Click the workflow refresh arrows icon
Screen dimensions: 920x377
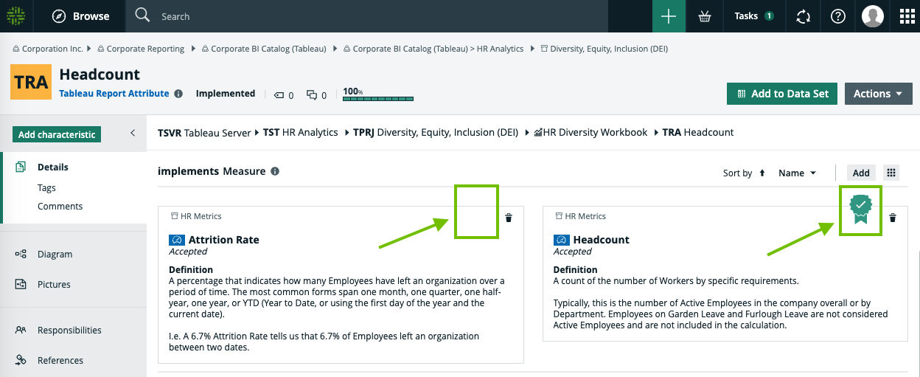pyautogui.click(x=804, y=16)
